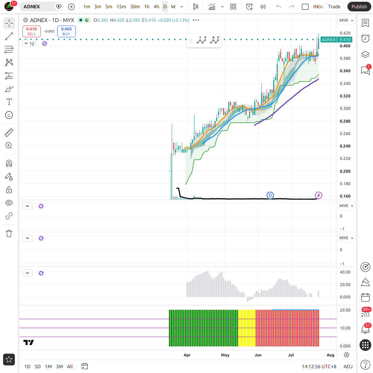Activate the zoom in tool
The image size is (373, 373).
(x=9, y=146)
